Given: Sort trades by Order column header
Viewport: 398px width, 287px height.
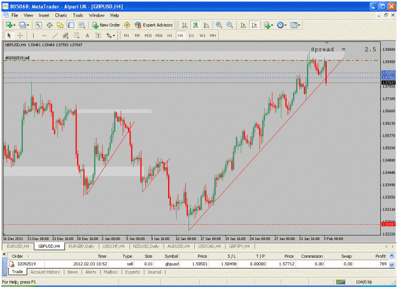Looking at the screenshot, I should pos(25,256).
